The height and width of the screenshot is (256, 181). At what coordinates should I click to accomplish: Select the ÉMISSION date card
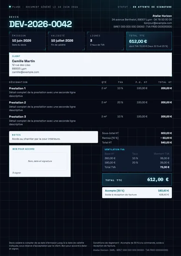coord(27,41)
